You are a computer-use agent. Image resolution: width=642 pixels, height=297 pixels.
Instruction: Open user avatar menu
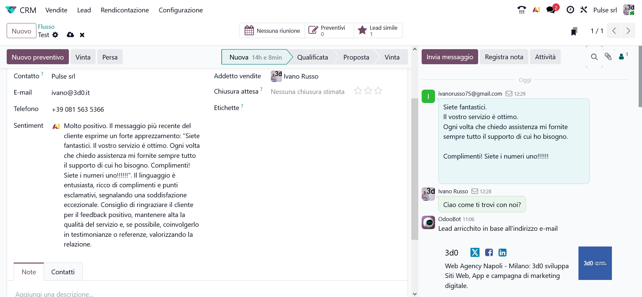tap(629, 10)
